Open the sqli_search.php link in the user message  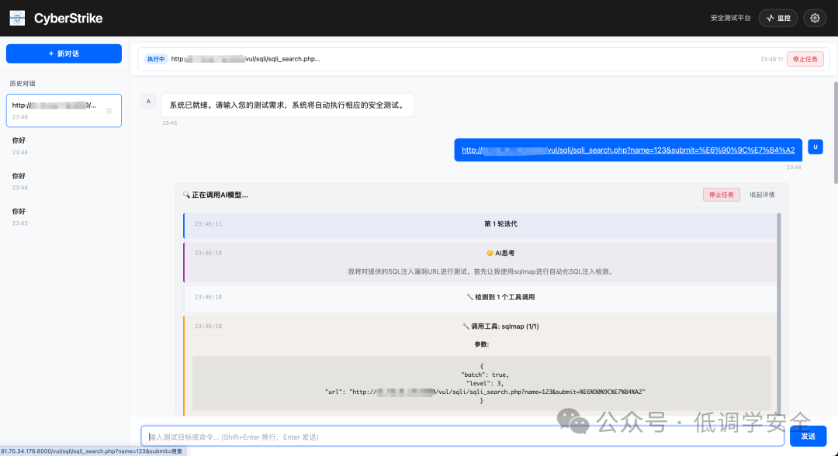coord(628,150)
